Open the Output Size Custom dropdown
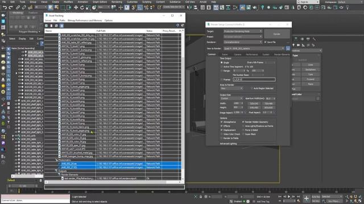This screenshot has height=204, width=364. (231, 98)
